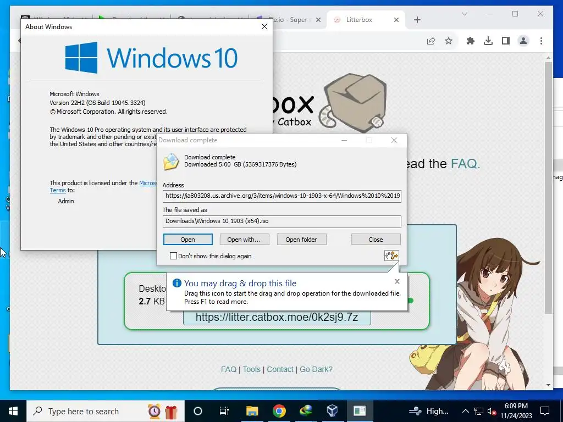Click the litter.catbox.moe/0k2sj9.7z upload link

click(x=277, y=317)
